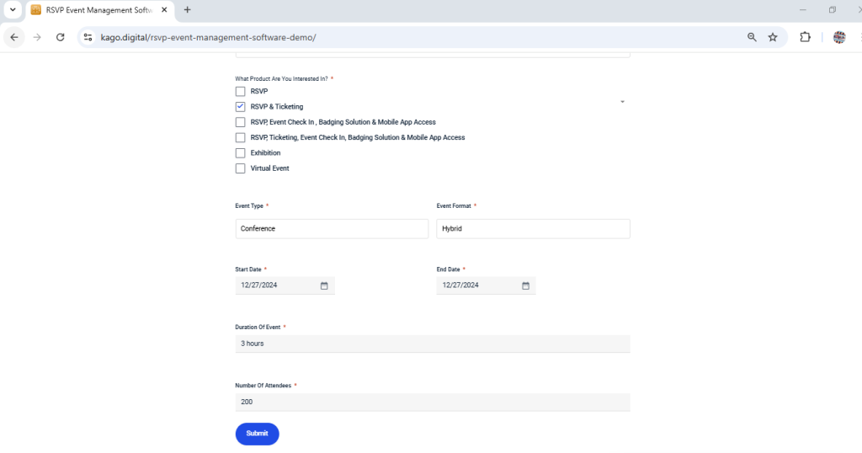This screenshot has width=862, height=453.
Task: Click the zoom magnifier icon in address bar
Action: coord(752,37)
